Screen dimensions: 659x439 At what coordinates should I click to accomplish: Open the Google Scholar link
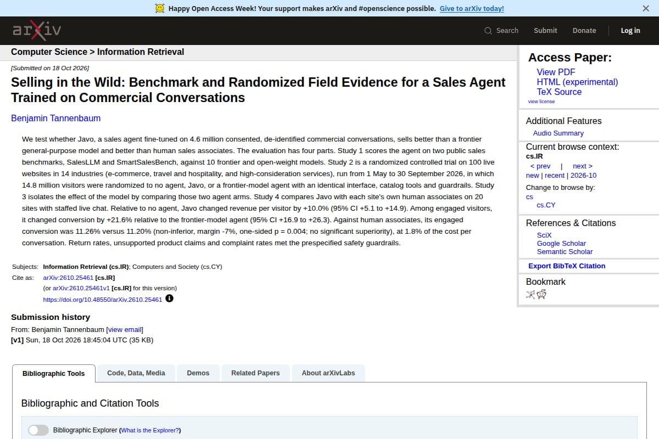coord(561,243)
